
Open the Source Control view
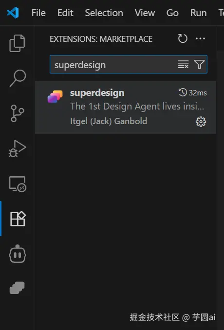pyautogui.click(x=17, y=113)
